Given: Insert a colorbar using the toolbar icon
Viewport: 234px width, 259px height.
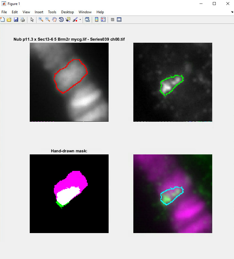Looking at the screenshot, I should [x=97, y=19].
